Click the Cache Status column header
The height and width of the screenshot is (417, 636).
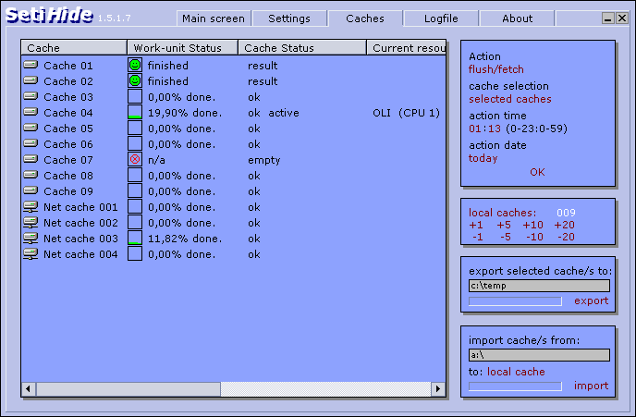point(302,48)
